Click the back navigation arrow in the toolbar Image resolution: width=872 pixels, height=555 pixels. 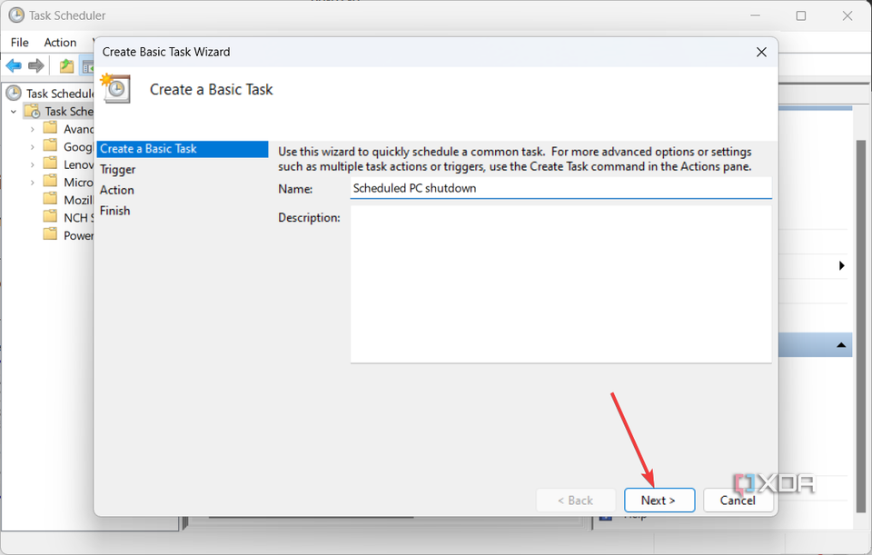13,64
